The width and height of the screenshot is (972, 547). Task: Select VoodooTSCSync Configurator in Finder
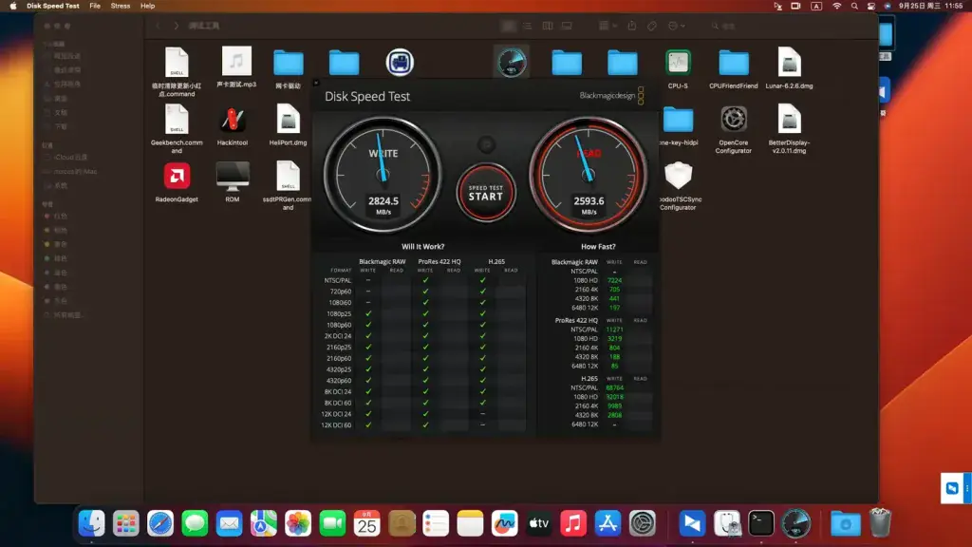678,187
